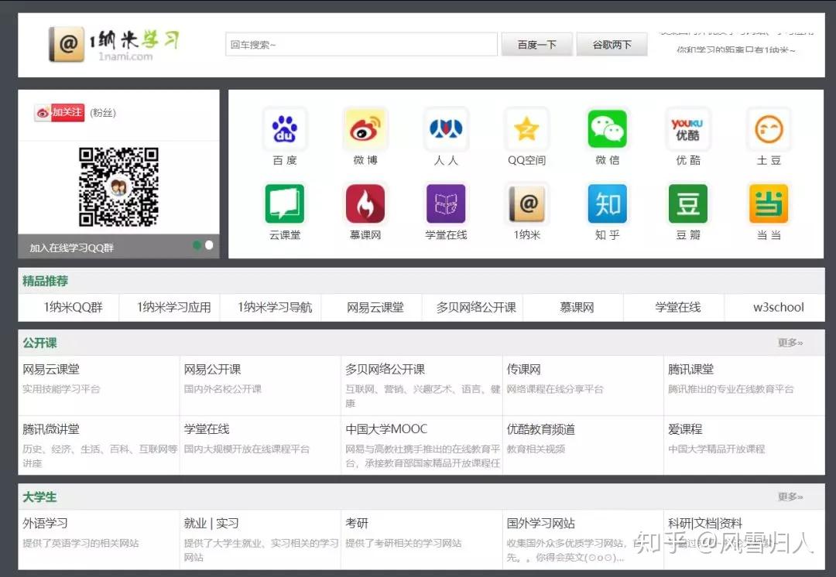The width and height of the screenshot is (836, 577).
Task: Click the 精品推荐 section heading
Action: [x=46, y=281]
